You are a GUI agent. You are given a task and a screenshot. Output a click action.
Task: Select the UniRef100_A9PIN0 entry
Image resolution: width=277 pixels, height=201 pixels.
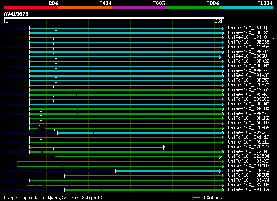click(248, 66)
